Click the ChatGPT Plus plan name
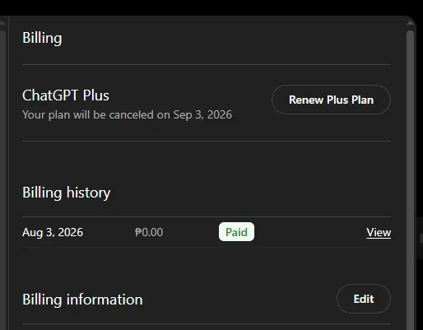This screenshot has height=330, width=423. pos(66,95)
